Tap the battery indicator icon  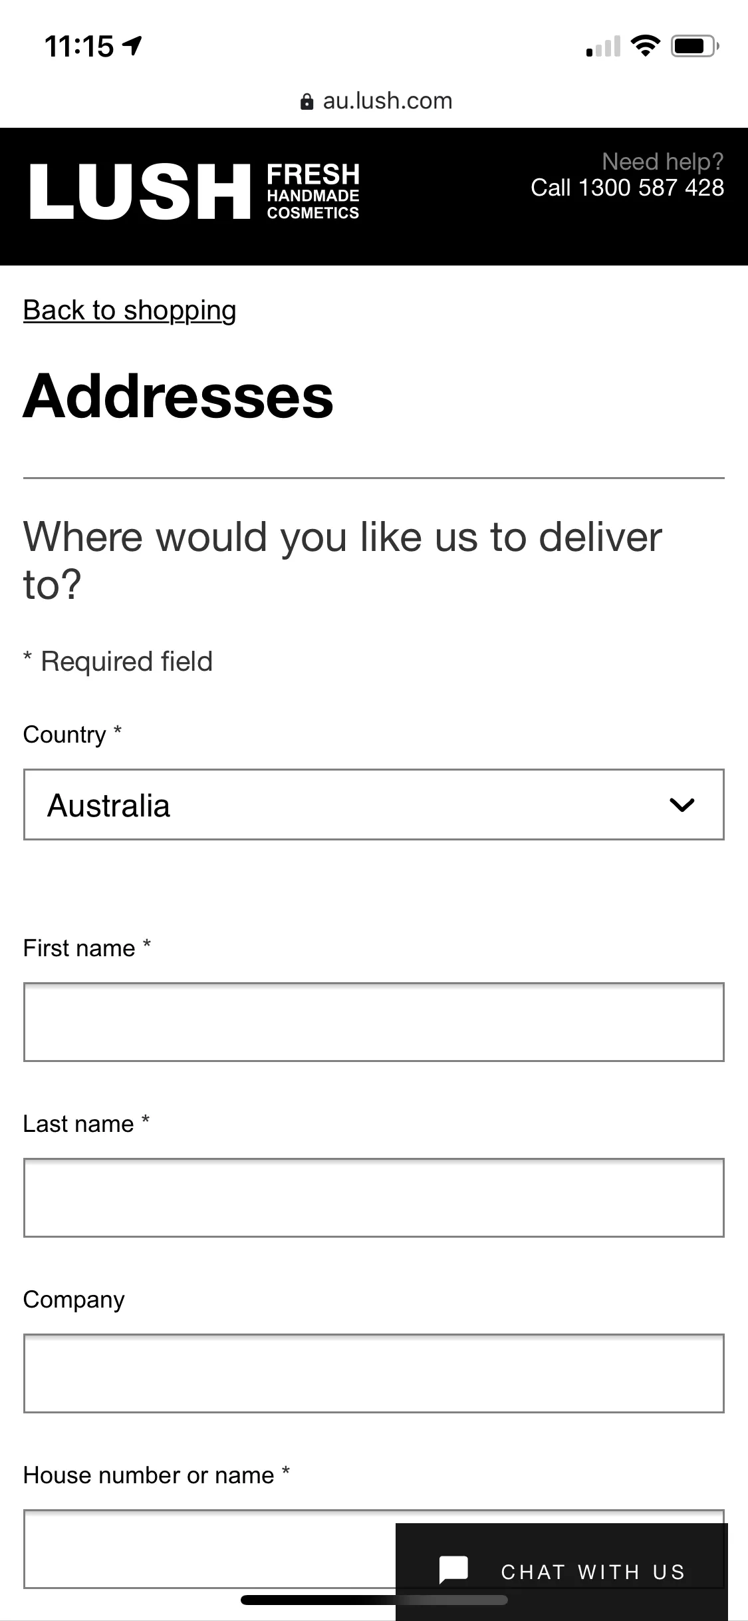pyautogui.click(x=695, y=46)
